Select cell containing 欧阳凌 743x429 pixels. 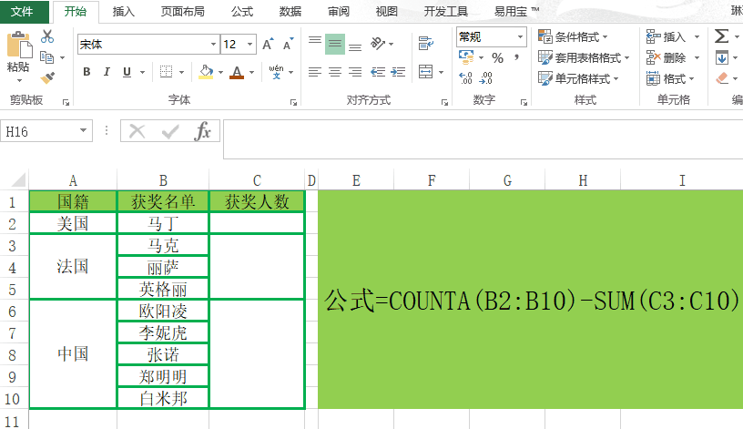coord(163,311)
